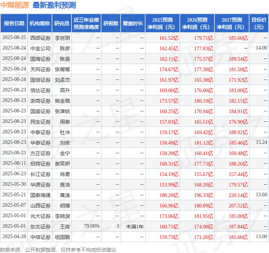Click researcher name 刘孟峦

tap(62, 80)
